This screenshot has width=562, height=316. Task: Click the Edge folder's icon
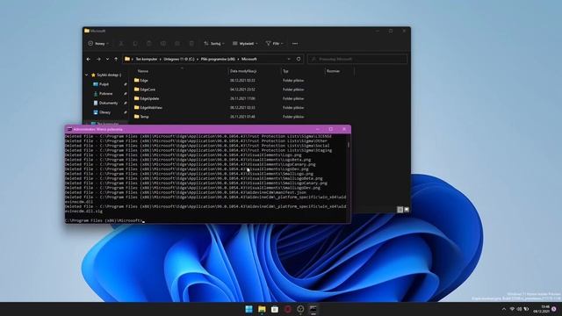(x=137, y=80)
